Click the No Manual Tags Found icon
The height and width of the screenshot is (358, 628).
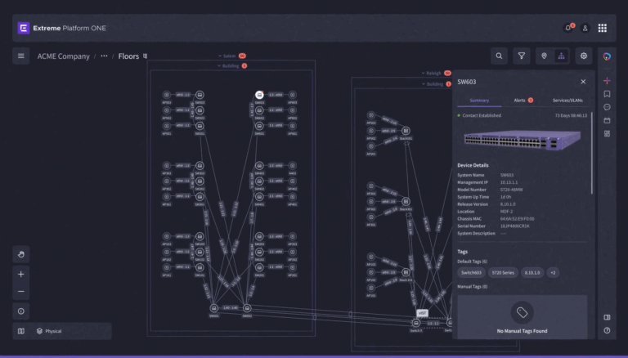[x=522, y=312]
